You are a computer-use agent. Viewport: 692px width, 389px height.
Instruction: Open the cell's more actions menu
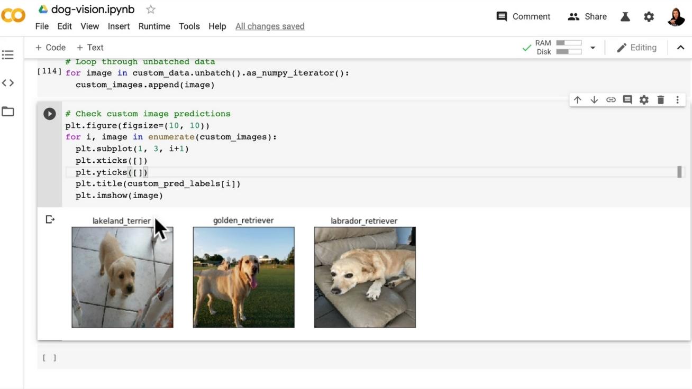[x=677, y=99]
